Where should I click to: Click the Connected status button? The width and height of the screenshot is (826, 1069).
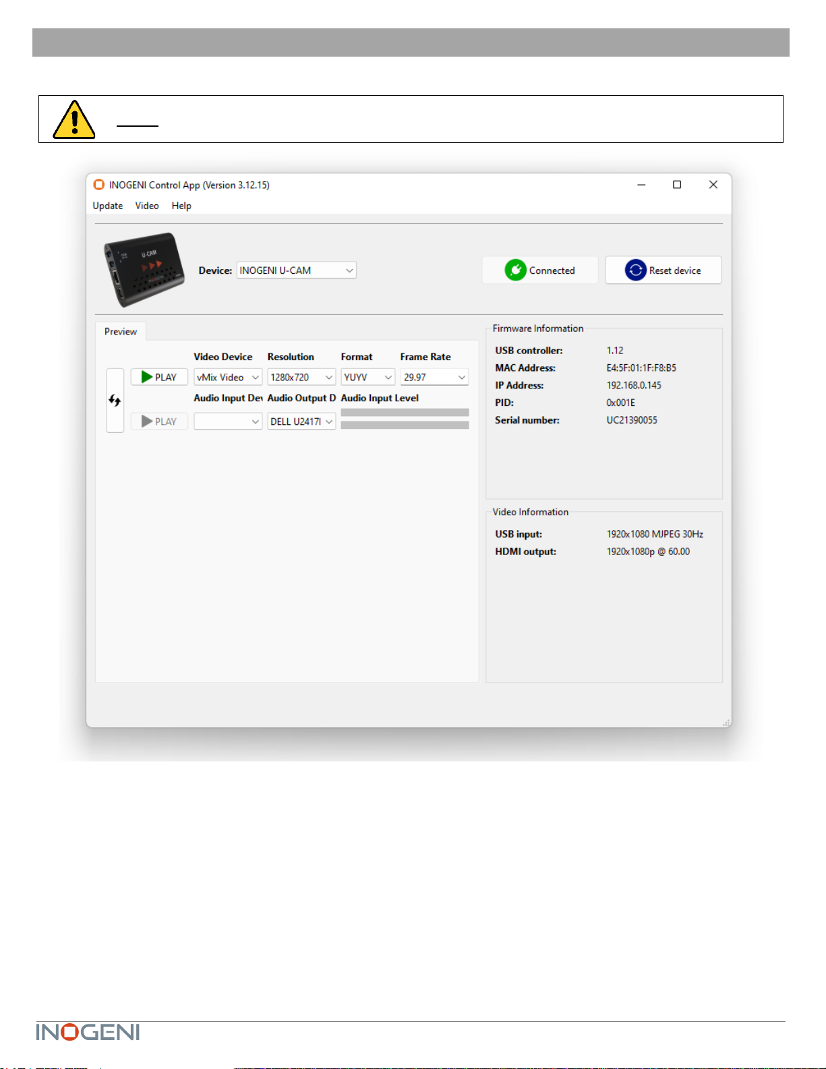(540, 270)
